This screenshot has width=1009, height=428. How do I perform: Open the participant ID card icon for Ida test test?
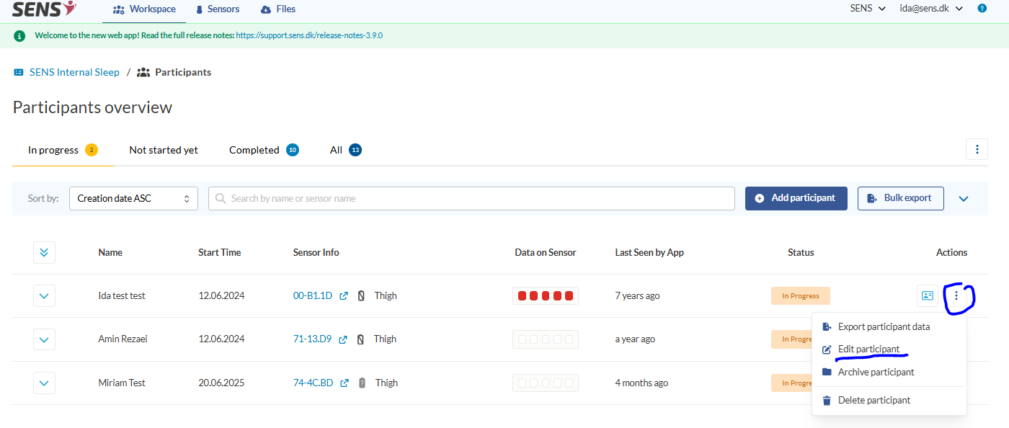[928, 295]
